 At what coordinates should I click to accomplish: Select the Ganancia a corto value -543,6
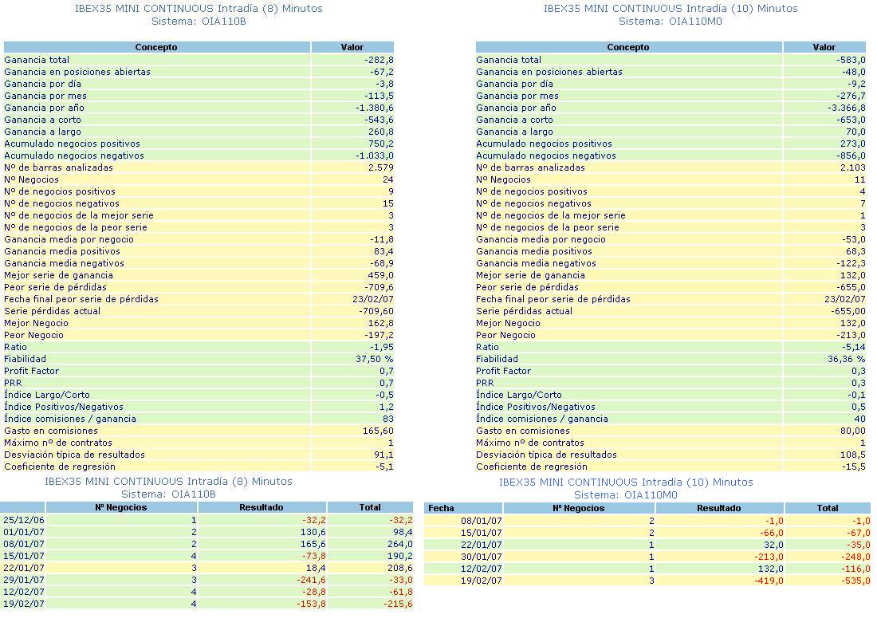pyautogui.click(x=379, y=120)
